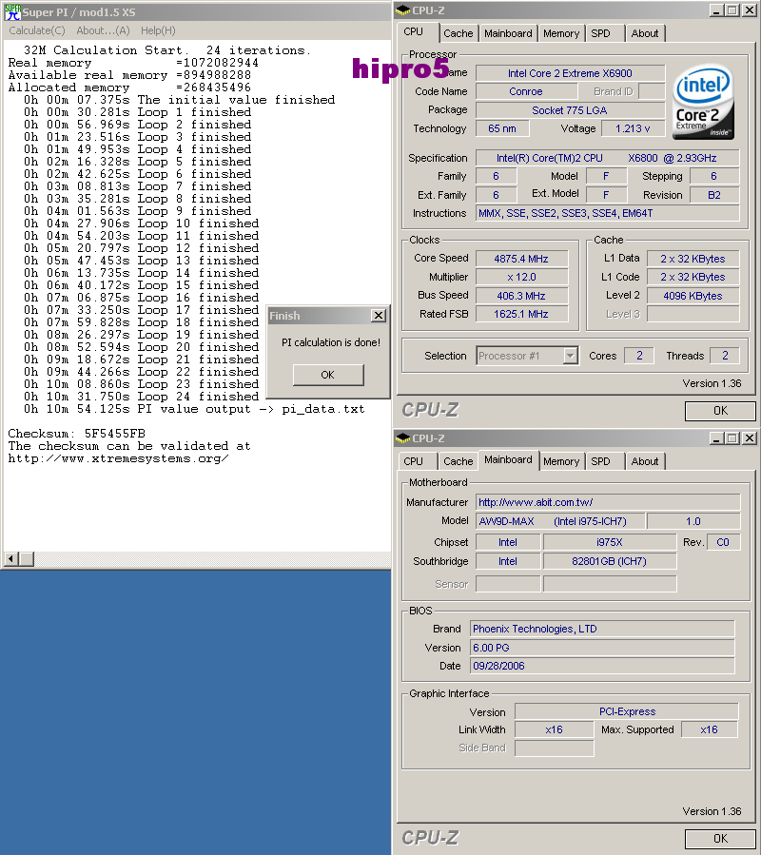Viewport: 761px width, 855px height.
Task: Switch to the Cache tab in top CPU-Z
Action: point(459,33)
